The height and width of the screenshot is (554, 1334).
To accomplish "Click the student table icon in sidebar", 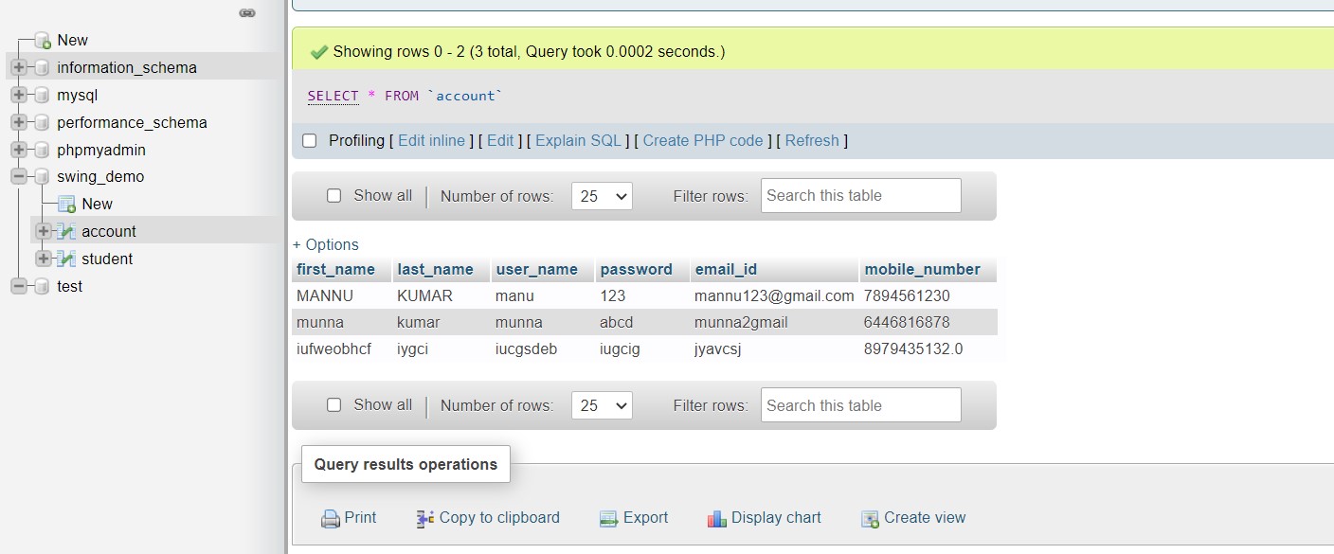I will click(68, 258).
